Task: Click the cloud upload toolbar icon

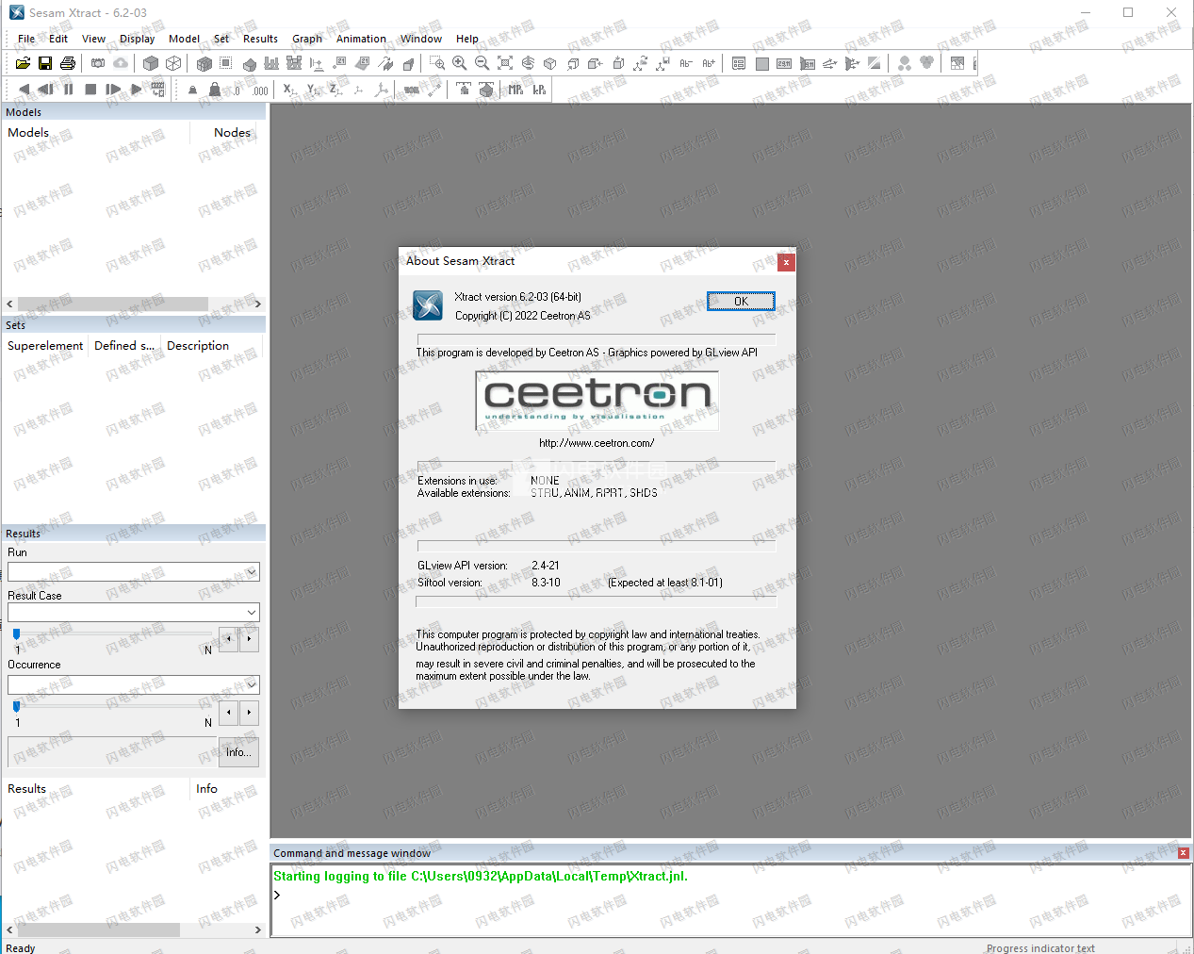Action: (x=122, y=63)
